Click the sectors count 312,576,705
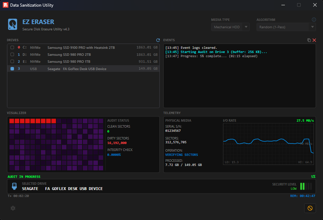 [176, 142]
